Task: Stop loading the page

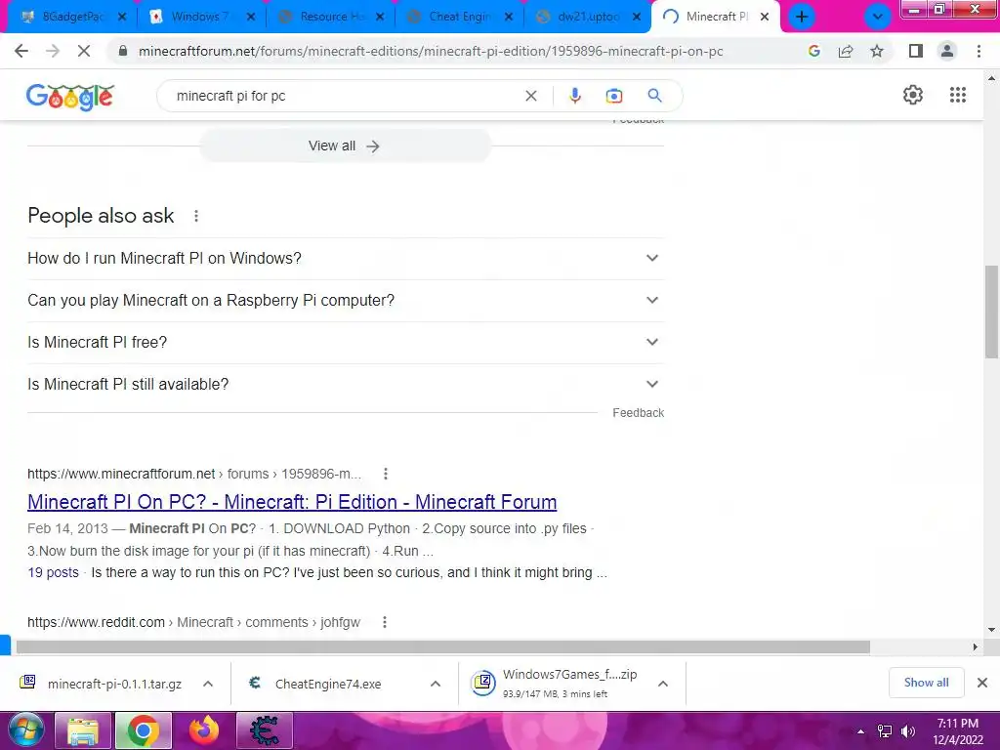Action: [x=84, y=51]
